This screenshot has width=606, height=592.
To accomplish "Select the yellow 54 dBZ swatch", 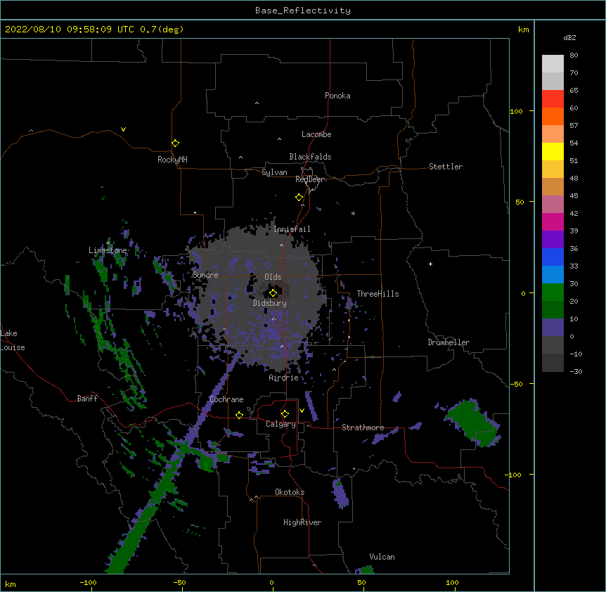I will pyautogui.click(x=553, y=151).
